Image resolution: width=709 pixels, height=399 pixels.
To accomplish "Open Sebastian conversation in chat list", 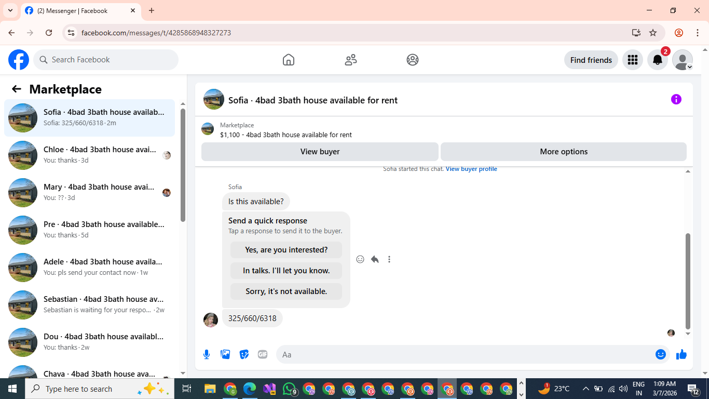I will 89,305.
